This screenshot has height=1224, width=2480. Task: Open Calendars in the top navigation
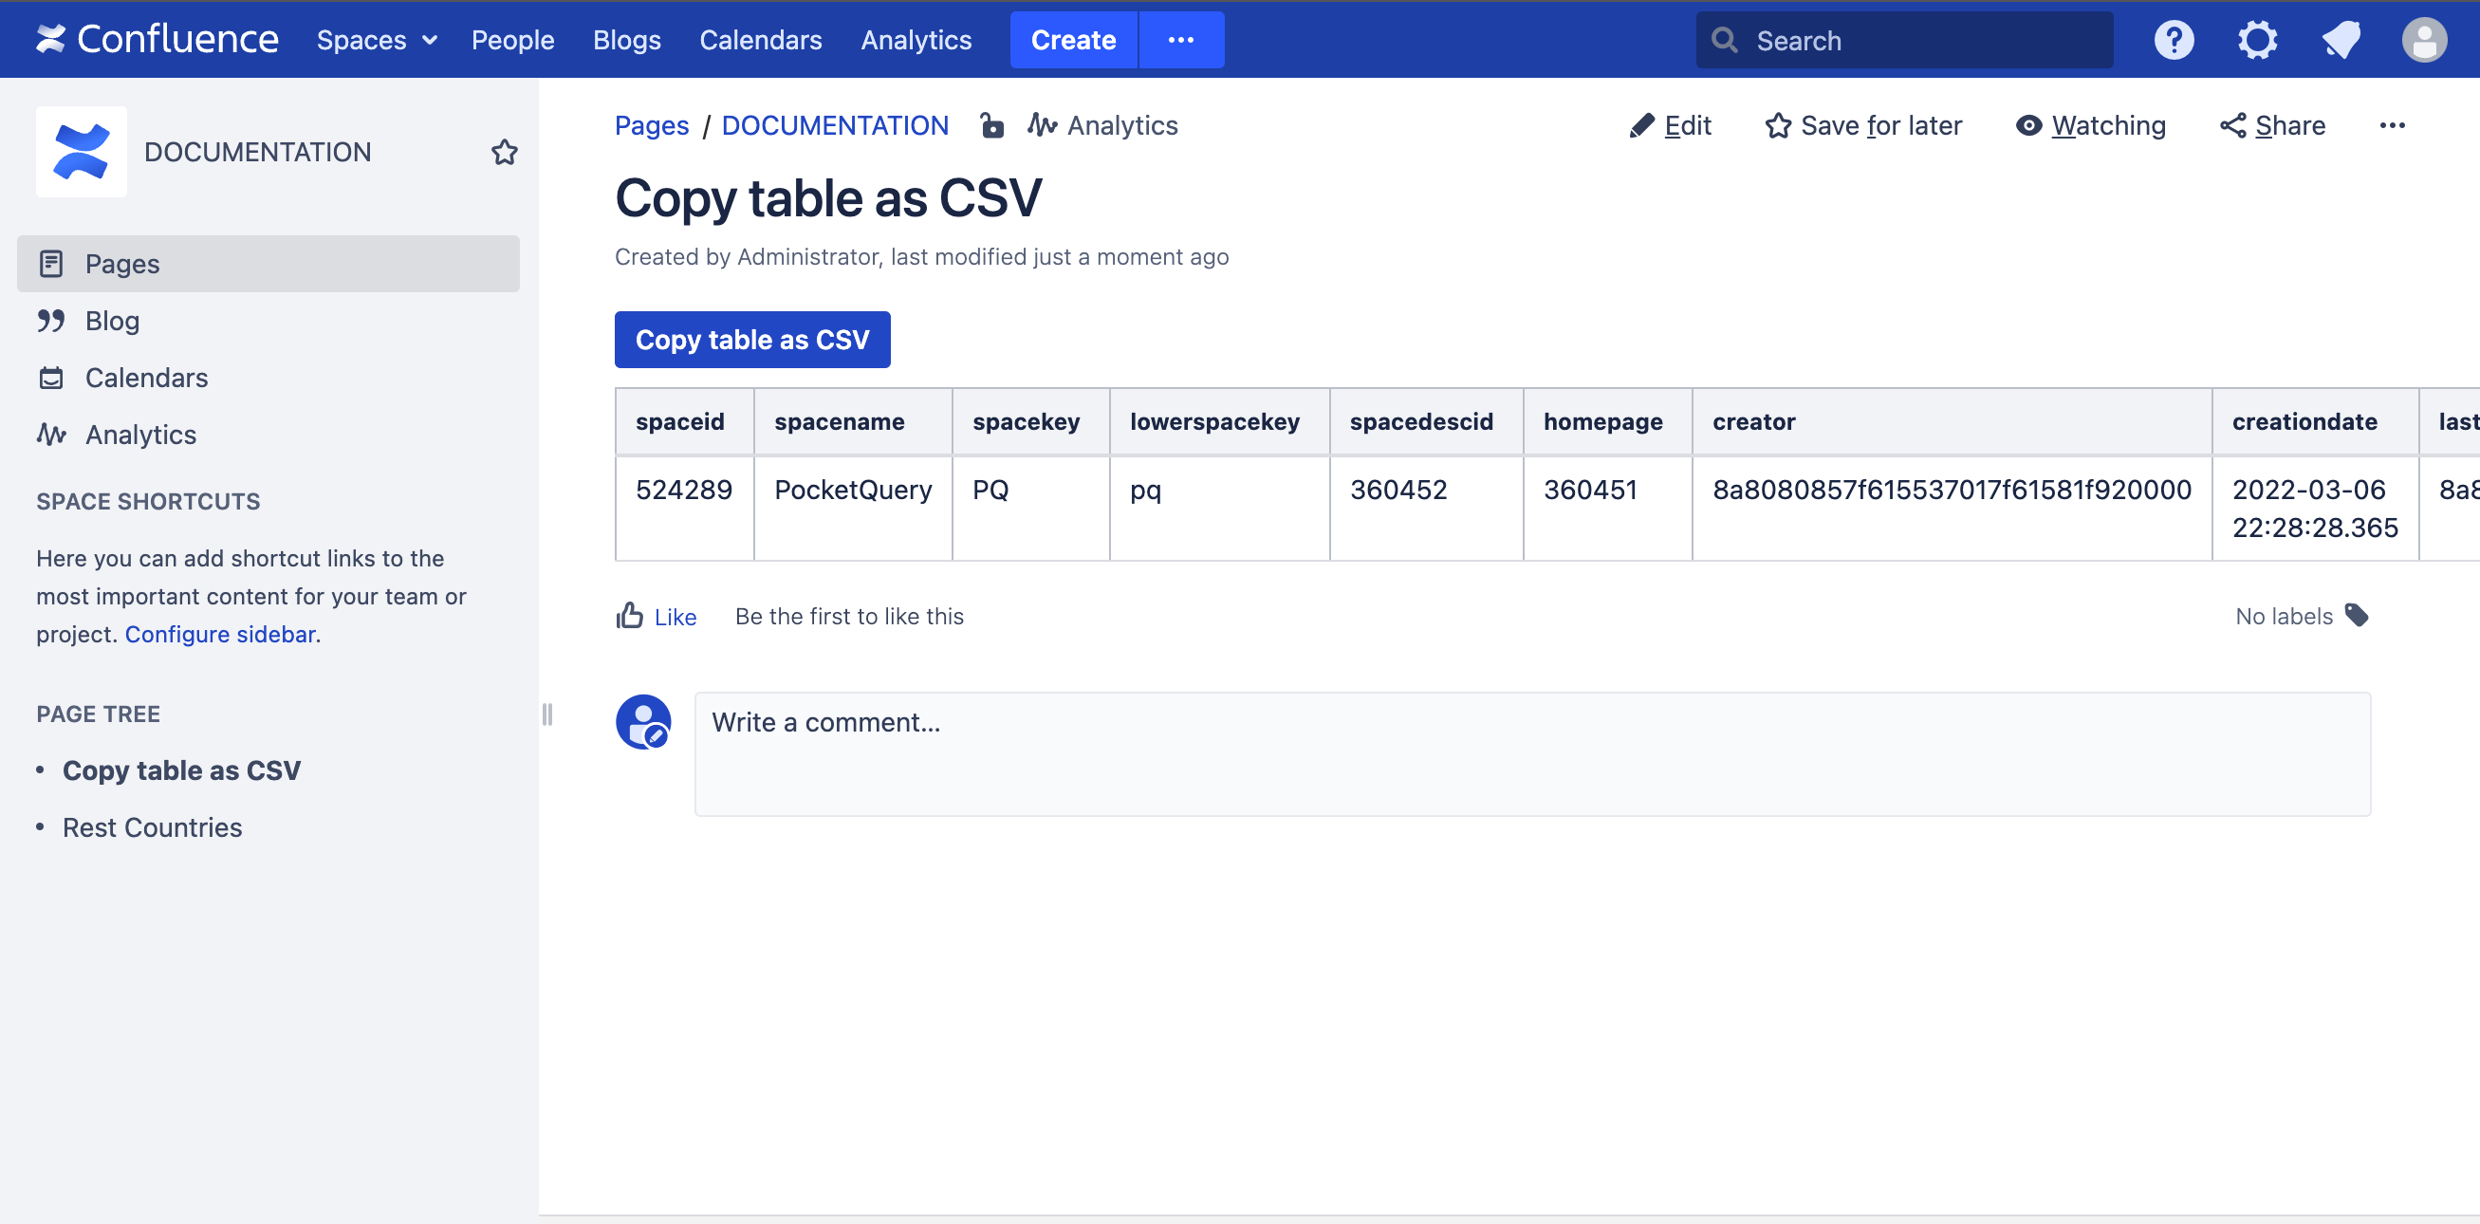click(760, 40)
